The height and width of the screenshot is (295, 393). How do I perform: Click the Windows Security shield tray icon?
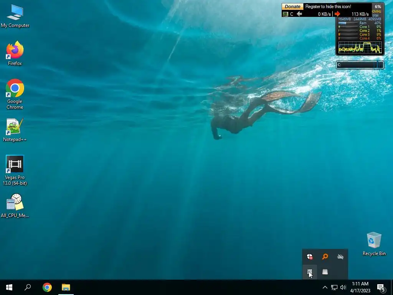310,257
